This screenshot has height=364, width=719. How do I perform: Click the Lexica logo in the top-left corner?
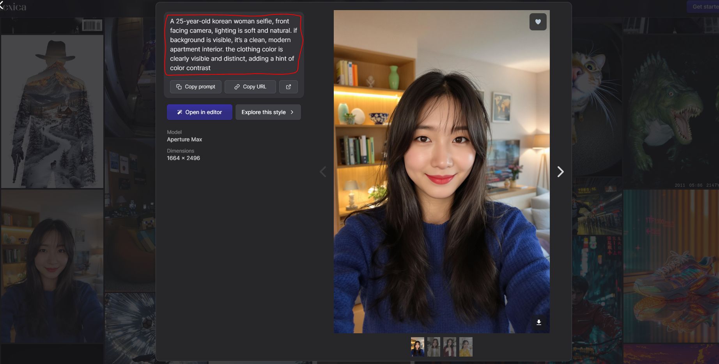pyautogui.click(x=13, y=7)
